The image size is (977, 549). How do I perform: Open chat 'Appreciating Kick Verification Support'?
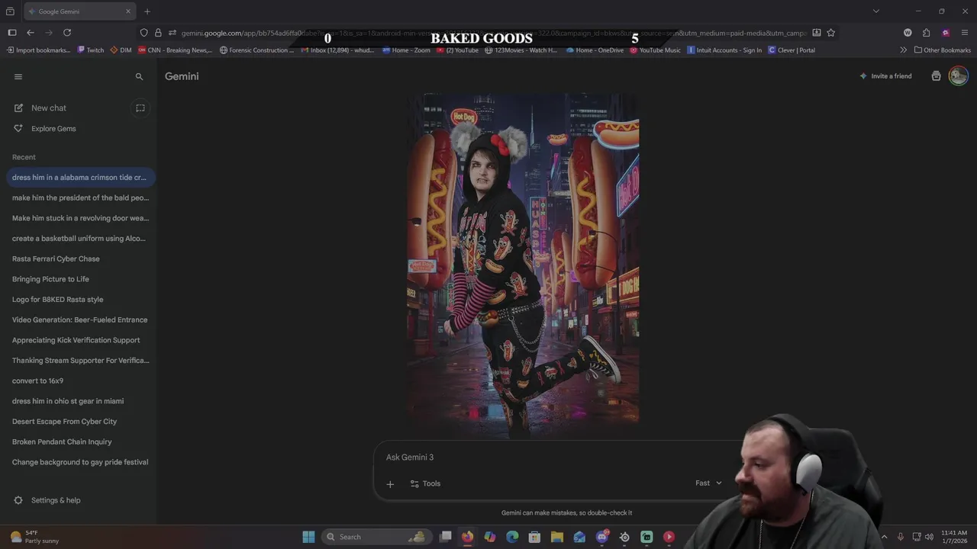point(80,340)
